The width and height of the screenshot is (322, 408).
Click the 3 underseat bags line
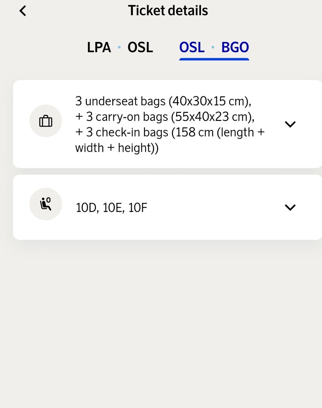(163, 101)
